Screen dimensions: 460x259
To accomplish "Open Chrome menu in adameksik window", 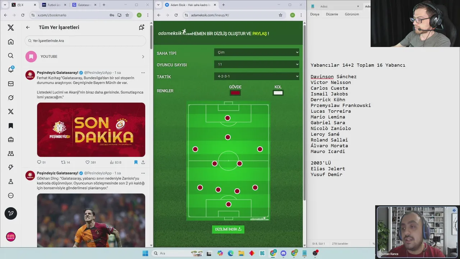I will point(300,15).
